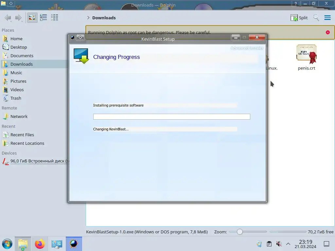Go back in Dolphin navigation
The height and width of the screenshot is (251, 335).
coord(8,18)
